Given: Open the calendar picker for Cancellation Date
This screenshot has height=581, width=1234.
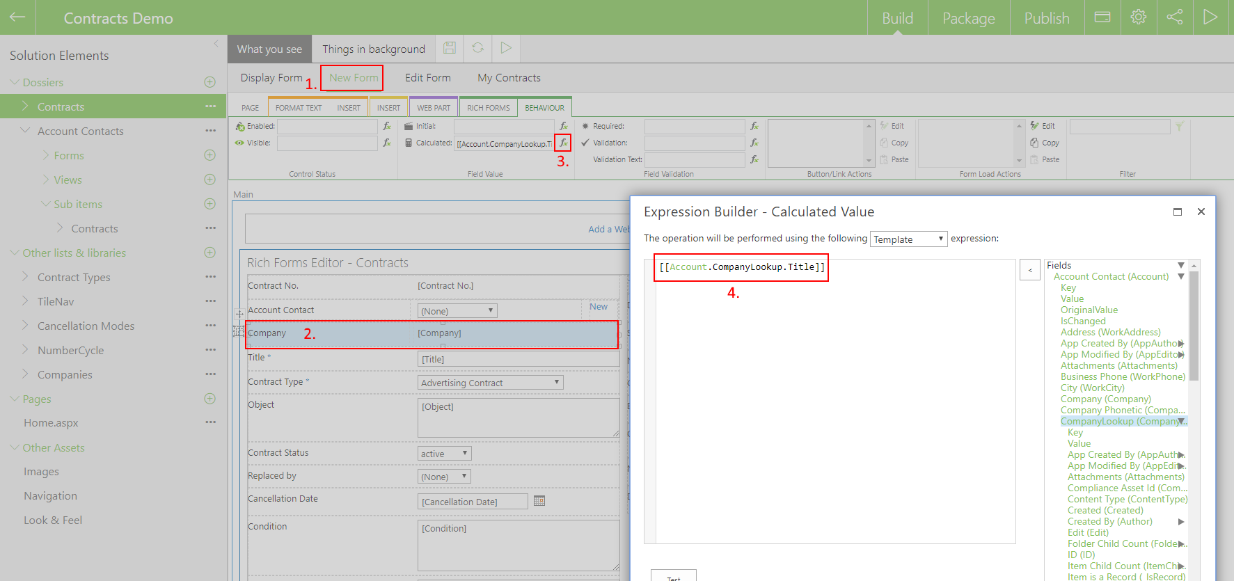Looking at the screenshot, I should click(x=539, y=501).
